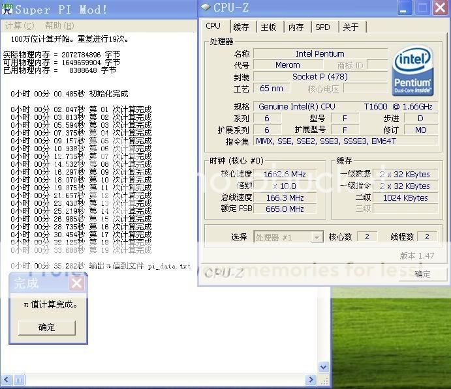Click the name field showing Intel Pentium
This screenshot has width=451, height=389.
320,54
